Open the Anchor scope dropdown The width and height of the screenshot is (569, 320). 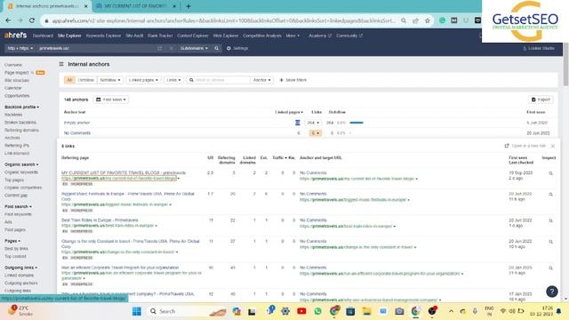tap(261, 80)
